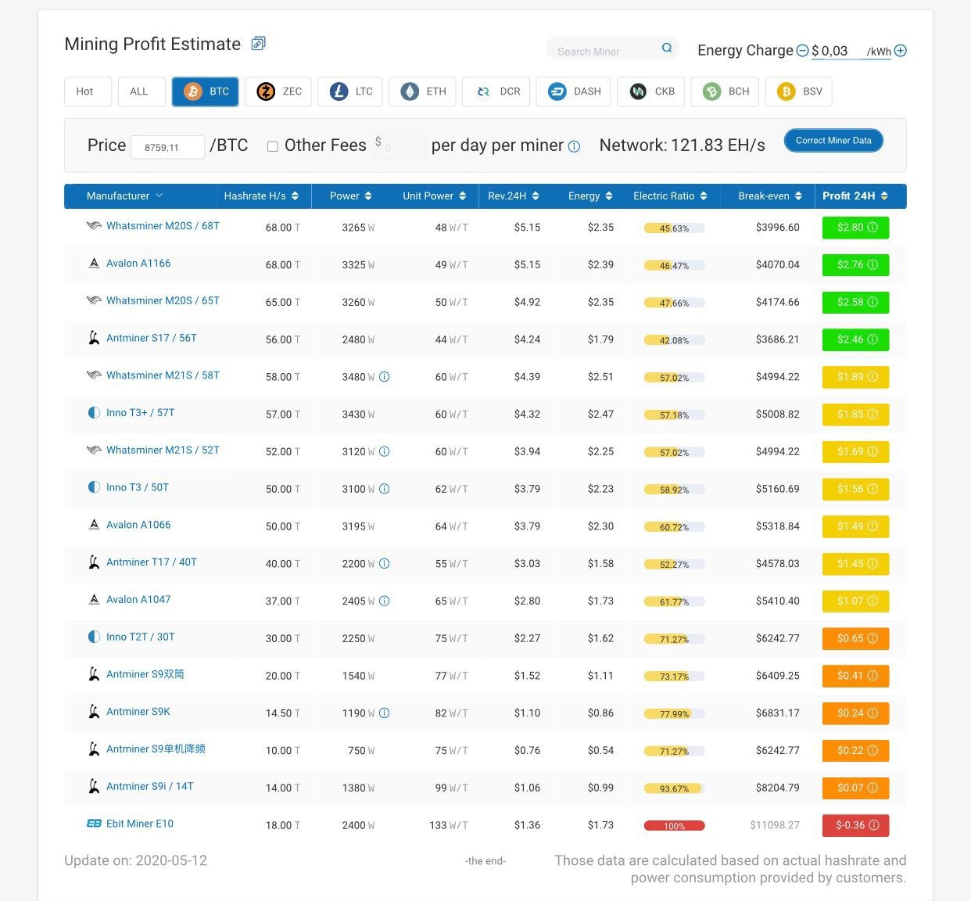Switch to the LTC coin tab
971x901 pixels.
click(351, 92)
